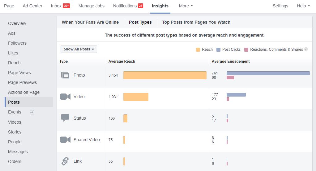
Task: Click the Shared Video camera icon
Action: (65, 140)
